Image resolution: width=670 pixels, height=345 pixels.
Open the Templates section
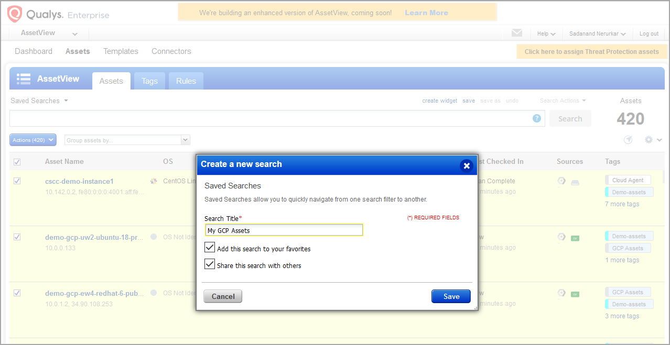pyautogui.click(x=121, y=51)
